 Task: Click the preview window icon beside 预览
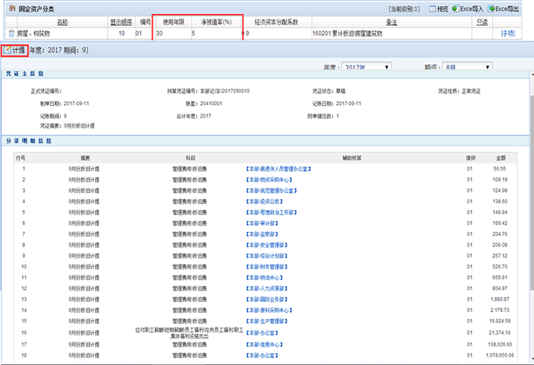point(433,9)
